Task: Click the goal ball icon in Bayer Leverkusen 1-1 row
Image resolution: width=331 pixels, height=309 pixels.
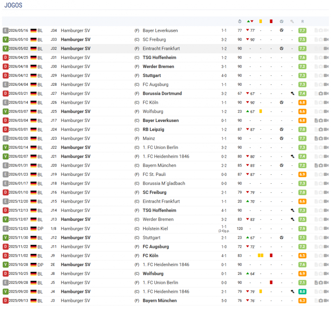Action: pyautogui.click(x=282, y=30)
